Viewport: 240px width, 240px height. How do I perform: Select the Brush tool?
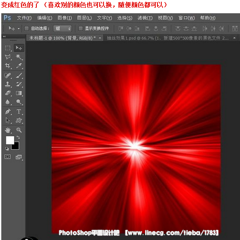pos(19,75)
